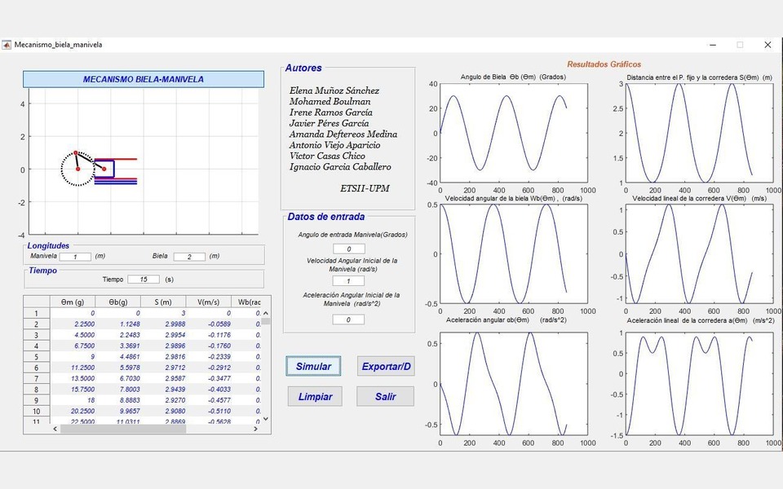Screen dimensions: 783x489
Task: Click the Simular button
Action: pos(313,366)
